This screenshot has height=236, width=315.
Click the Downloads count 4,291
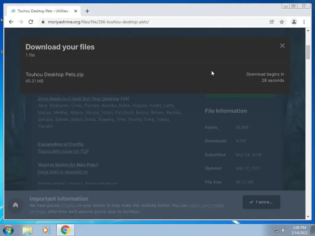(x=241, y=141)
